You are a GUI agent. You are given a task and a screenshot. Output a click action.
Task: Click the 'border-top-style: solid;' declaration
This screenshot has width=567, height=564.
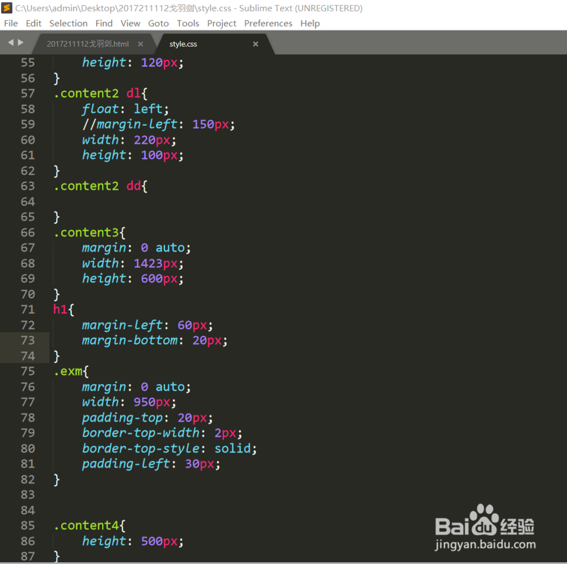[x=169, y=448]
